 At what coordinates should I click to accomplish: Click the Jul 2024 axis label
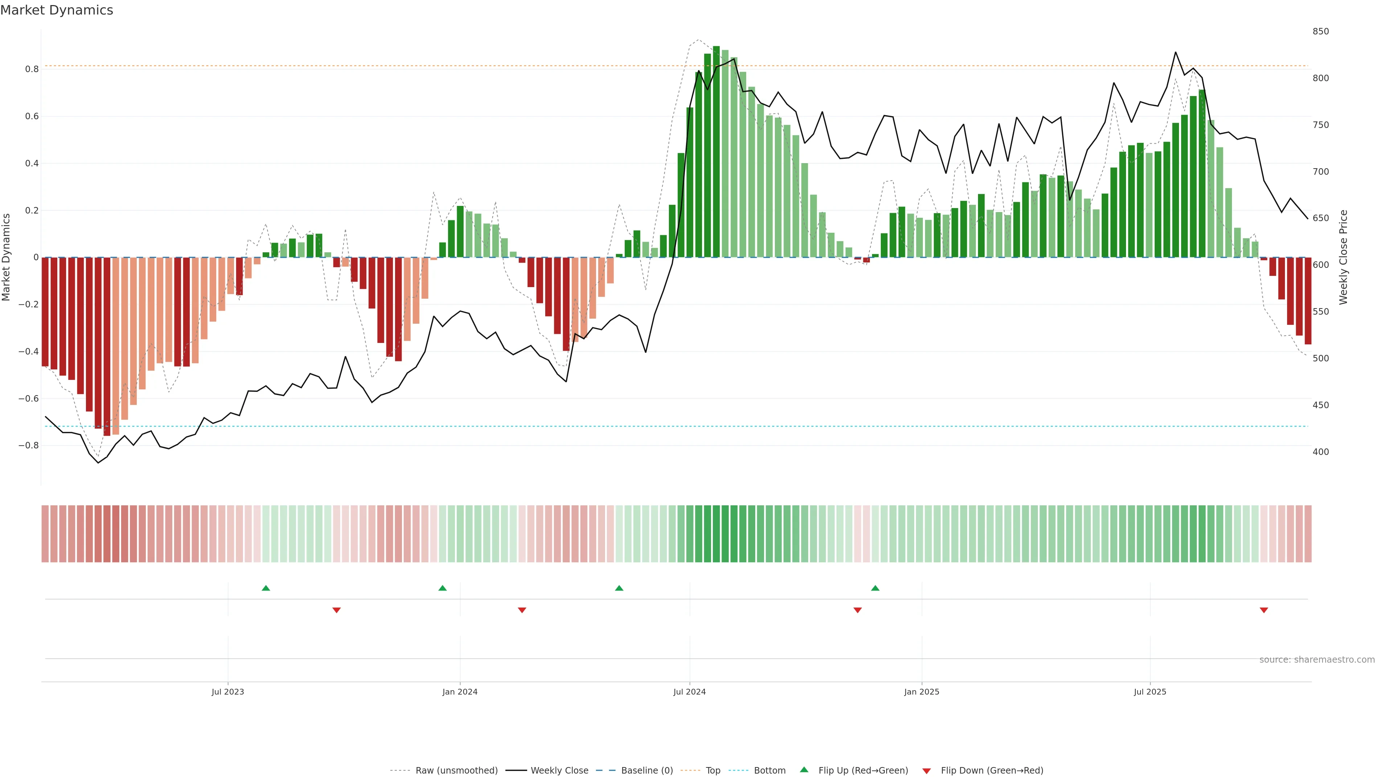690,692
